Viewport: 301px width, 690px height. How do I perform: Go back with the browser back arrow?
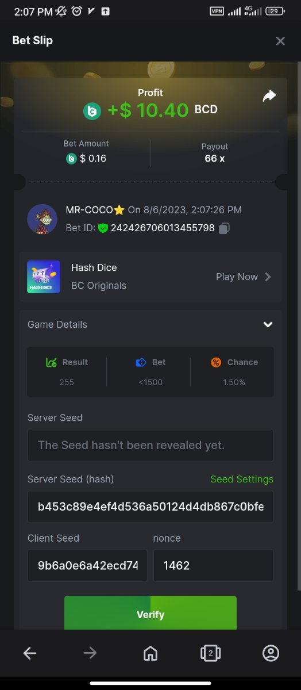coord(30,653)
